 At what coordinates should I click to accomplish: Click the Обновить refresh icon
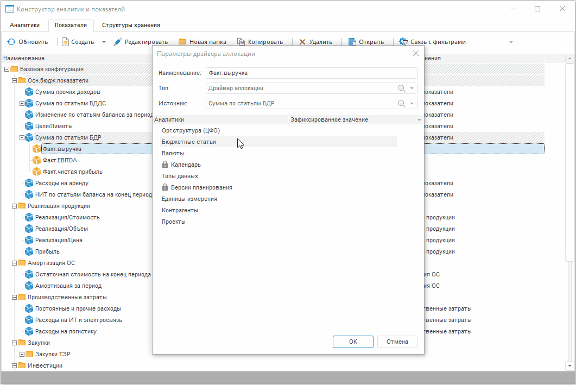[x=11, y=42]
